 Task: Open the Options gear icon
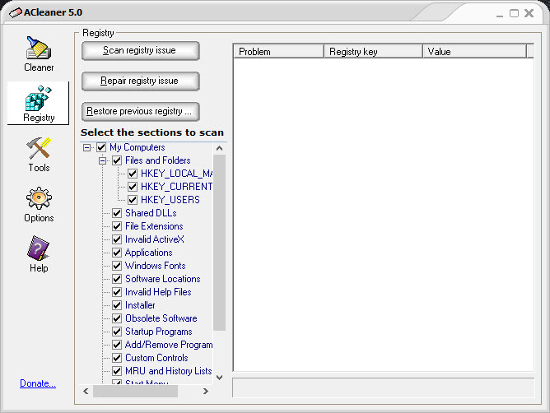pos(39,198)
